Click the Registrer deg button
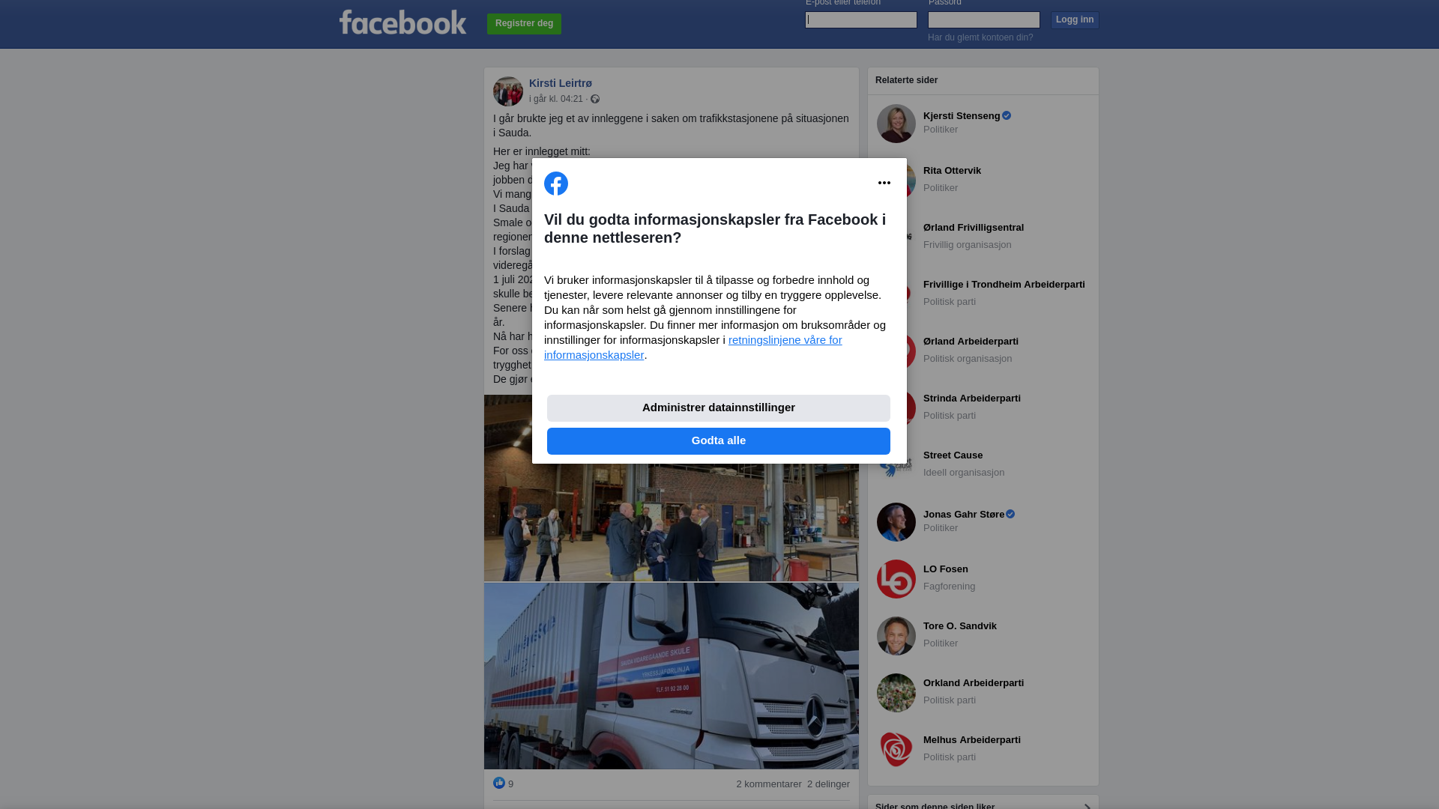 [524, 24]
